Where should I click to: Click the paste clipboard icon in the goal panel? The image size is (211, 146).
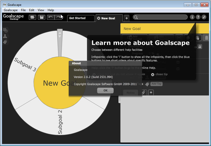coord(198,38)
